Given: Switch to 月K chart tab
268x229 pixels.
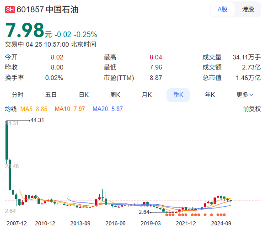Looking at the screenshot, I should (x=147, y=95).
